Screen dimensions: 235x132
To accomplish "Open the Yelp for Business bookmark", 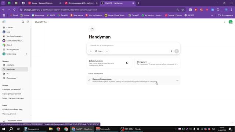I will click(x=94, y=15).
